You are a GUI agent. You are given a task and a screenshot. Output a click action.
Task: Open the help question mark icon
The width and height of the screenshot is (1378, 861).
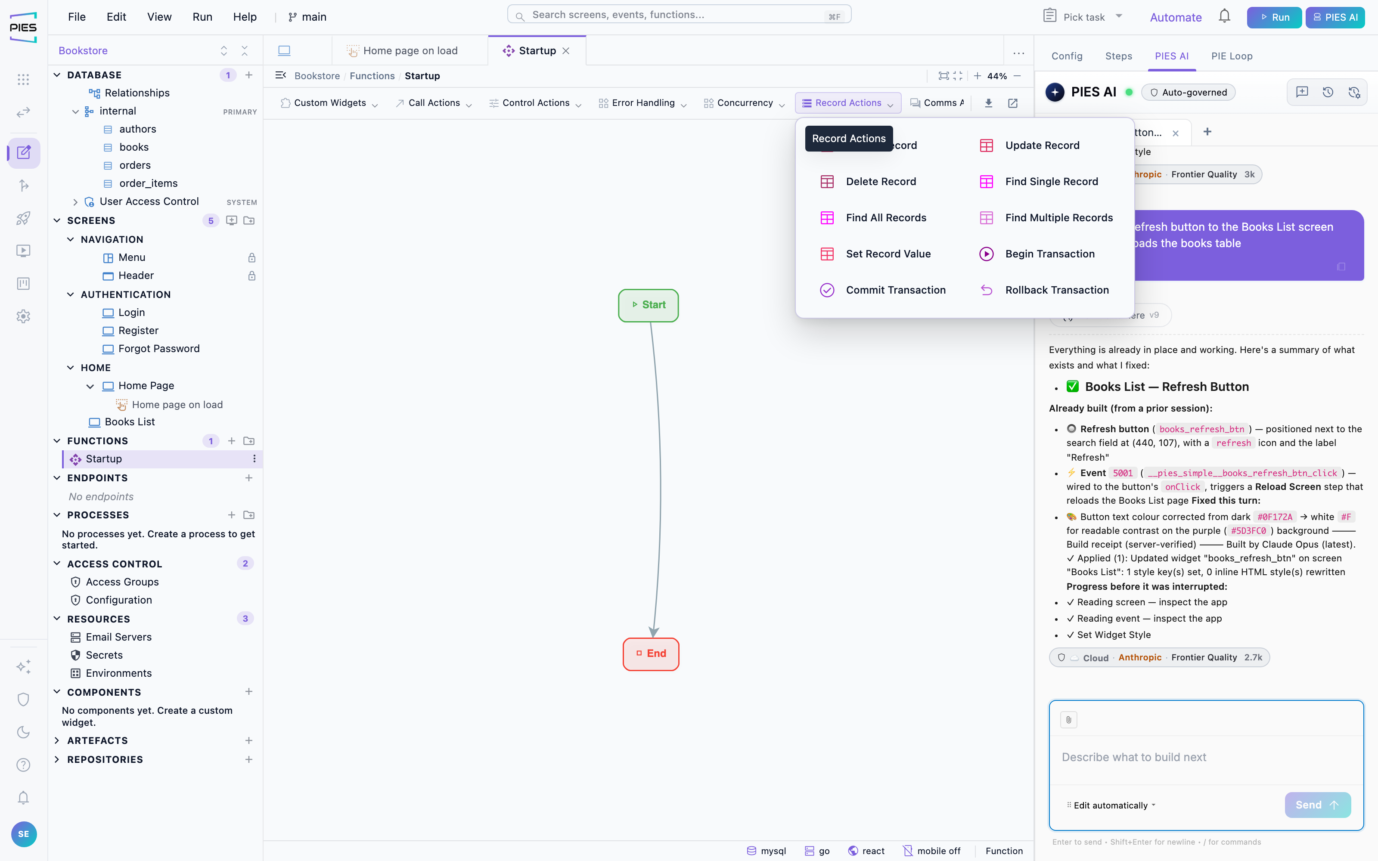(x=23, y=765)
